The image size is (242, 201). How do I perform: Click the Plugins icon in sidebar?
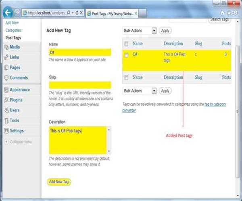(x=6, y=100)
